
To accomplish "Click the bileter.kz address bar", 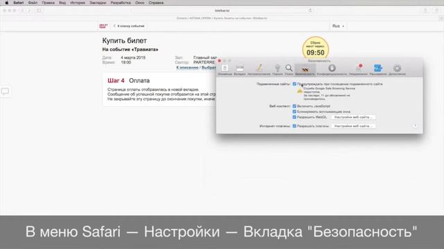I will coord(222,10).
